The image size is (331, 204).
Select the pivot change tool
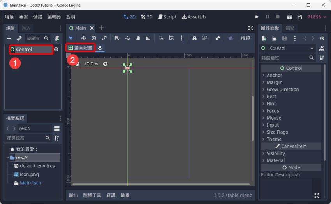pos(127,38)
